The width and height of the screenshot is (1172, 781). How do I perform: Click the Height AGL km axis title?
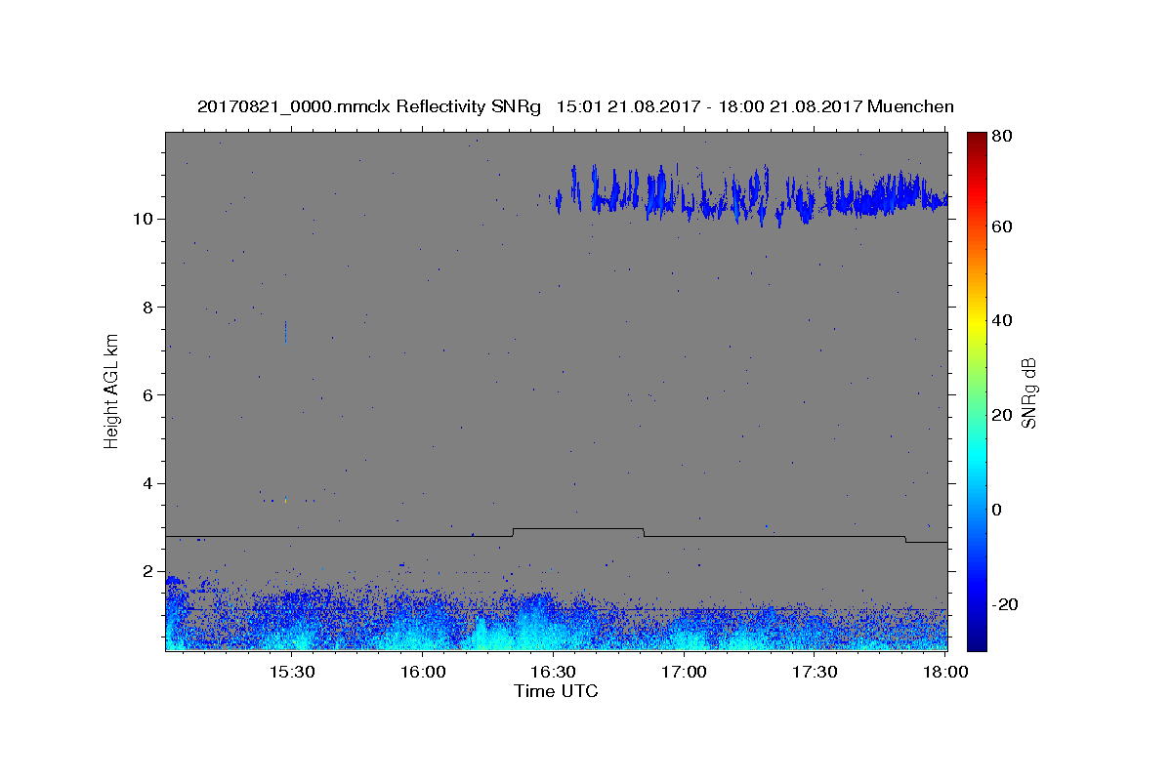[111, 390]
